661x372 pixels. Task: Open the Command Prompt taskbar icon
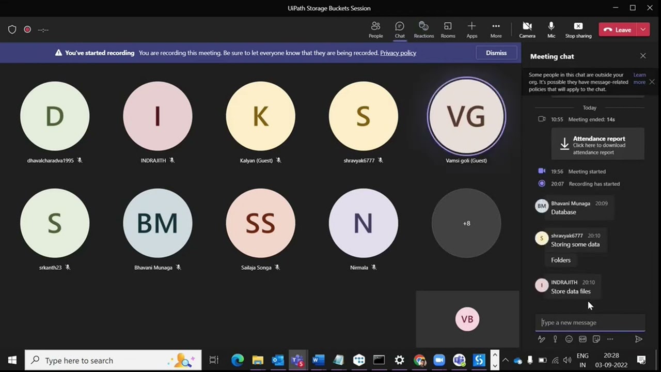click(x=379, y=360)
